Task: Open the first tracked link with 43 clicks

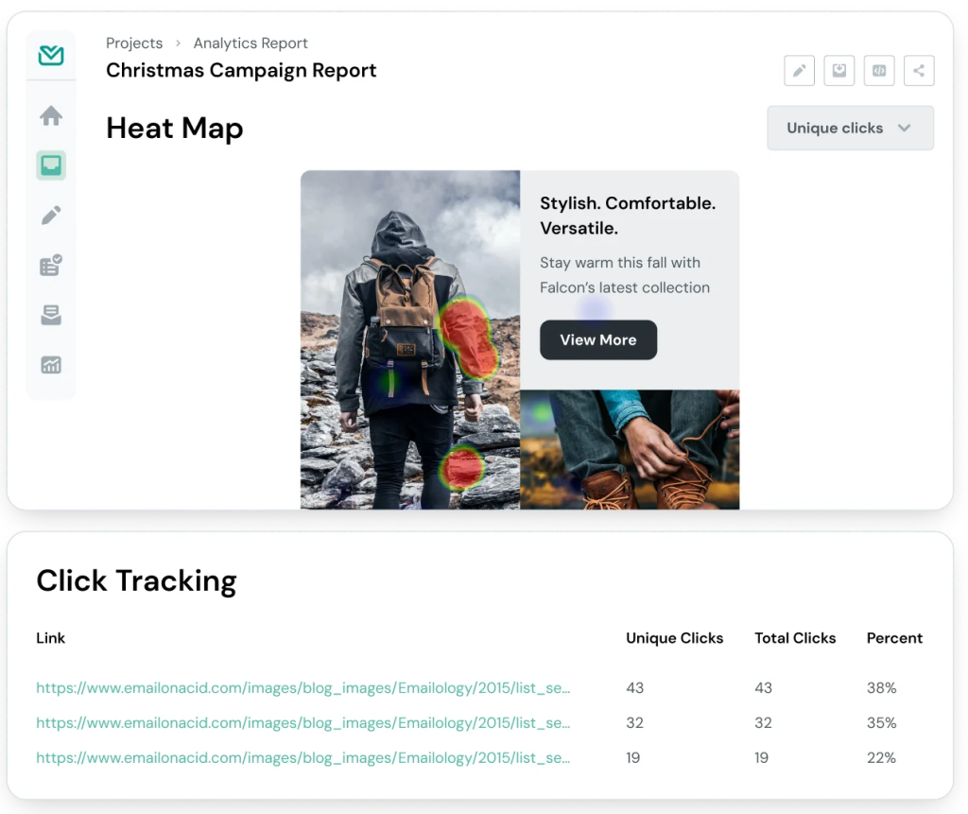Action: [x=302, y=688]
